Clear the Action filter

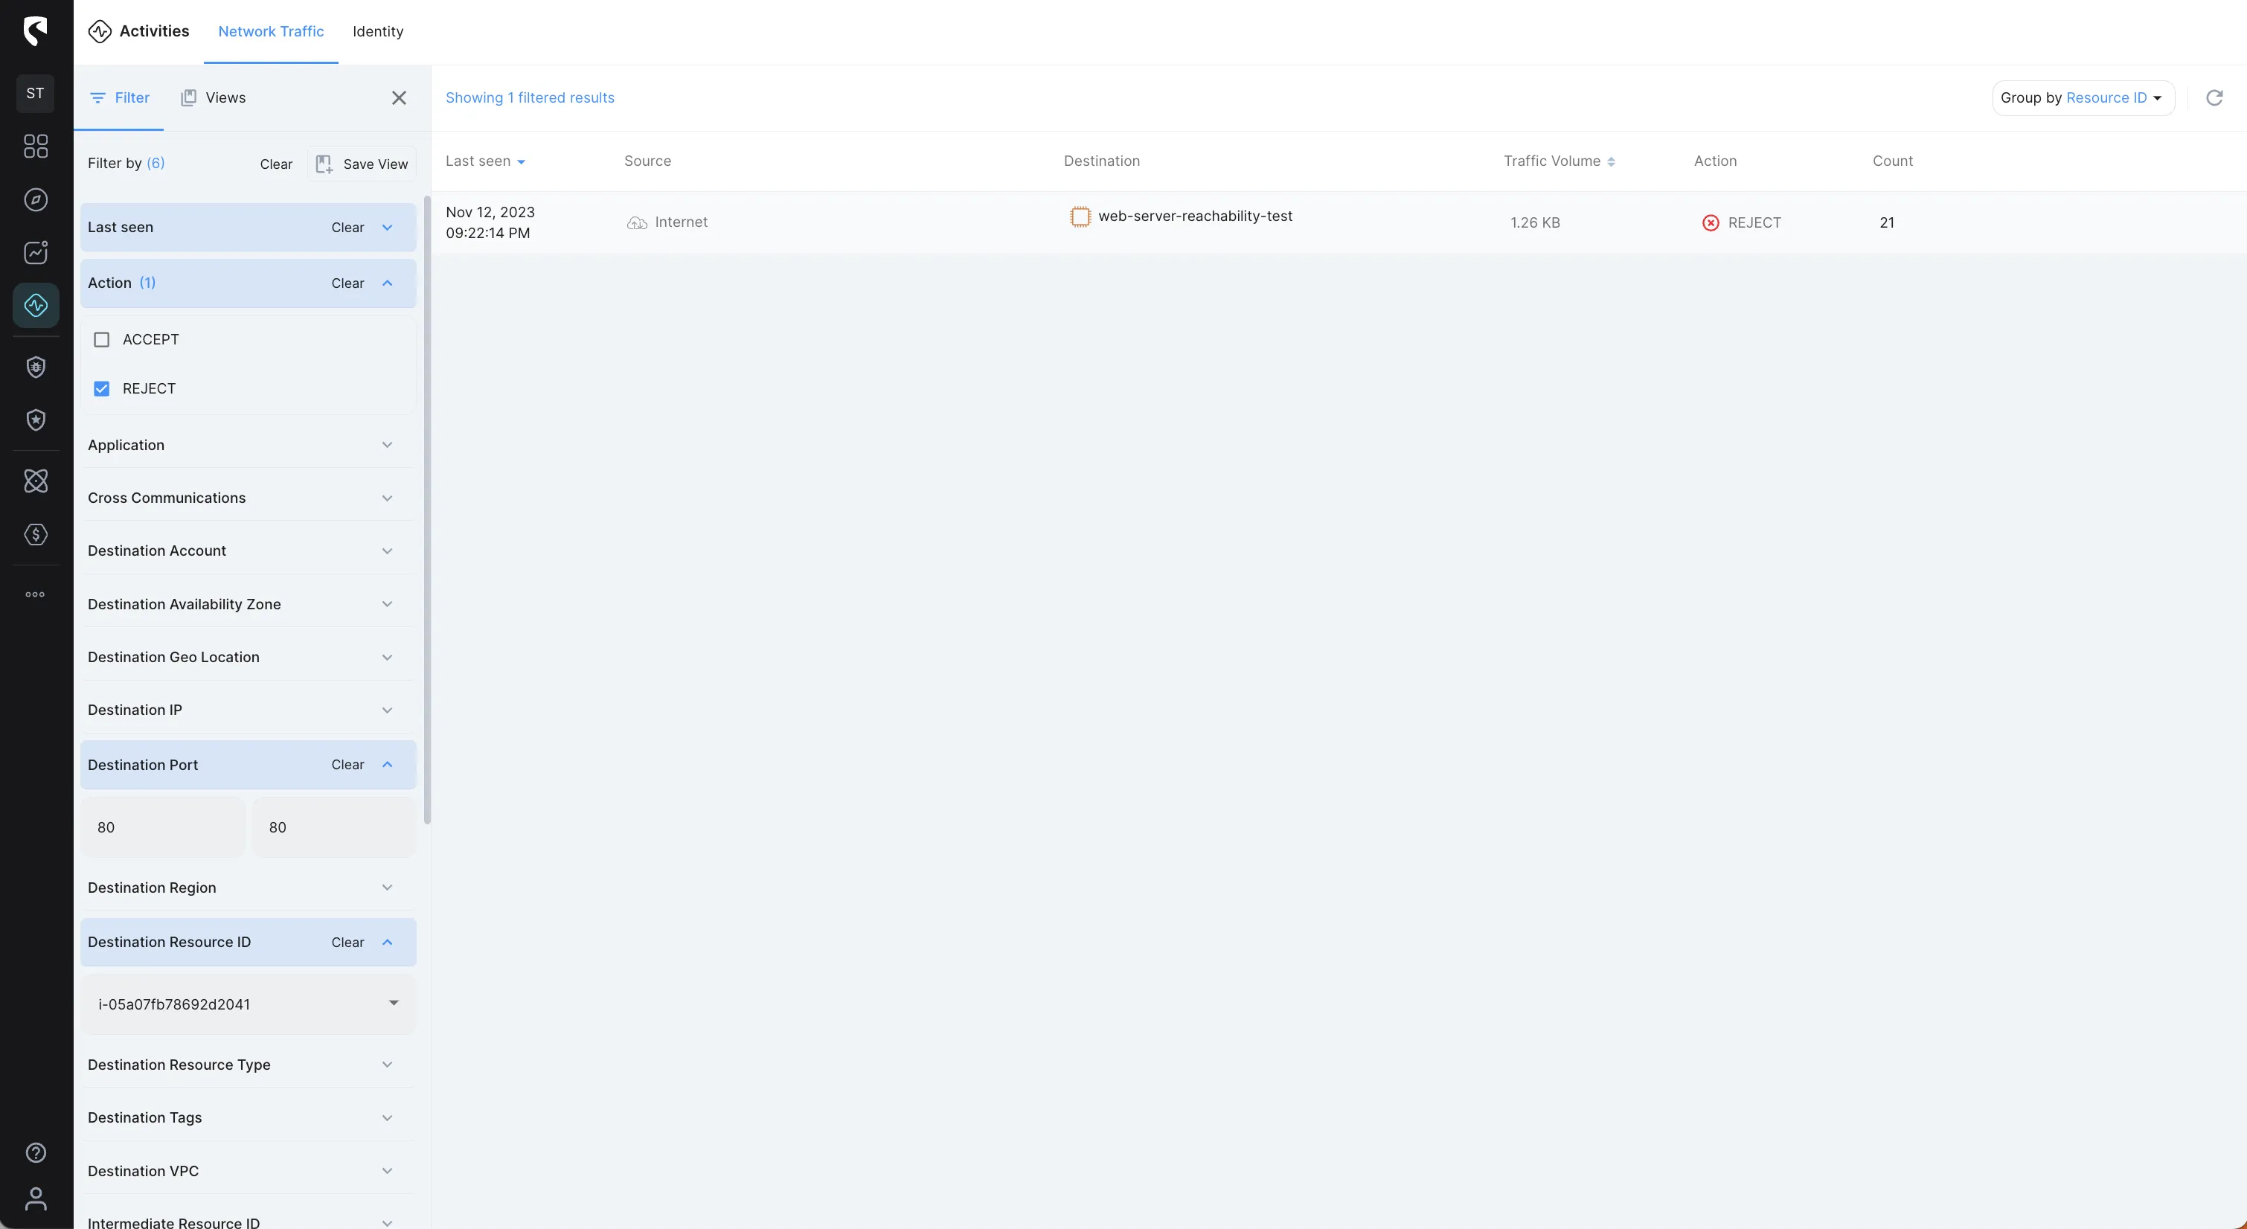pos(347,283)
